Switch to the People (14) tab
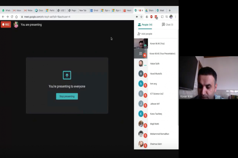This screenshot has height=158, width=238. (145, 25)
